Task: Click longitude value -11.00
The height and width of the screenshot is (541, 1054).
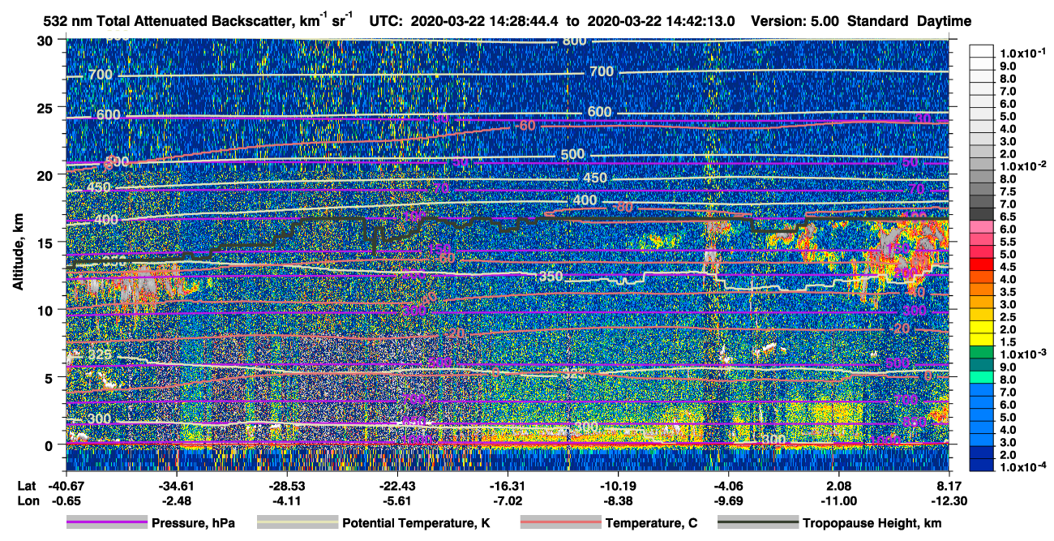Action: [x=839, y=501]
